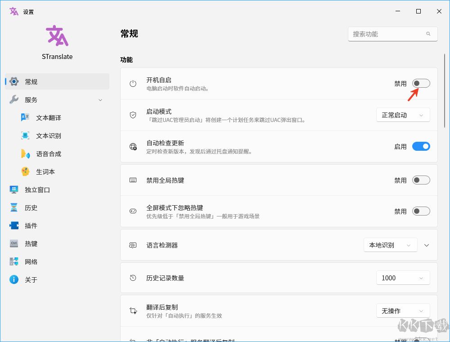Click the globe icon beside 自动检查更新
This screenshot has width=450, height=342.
point(133,147)
